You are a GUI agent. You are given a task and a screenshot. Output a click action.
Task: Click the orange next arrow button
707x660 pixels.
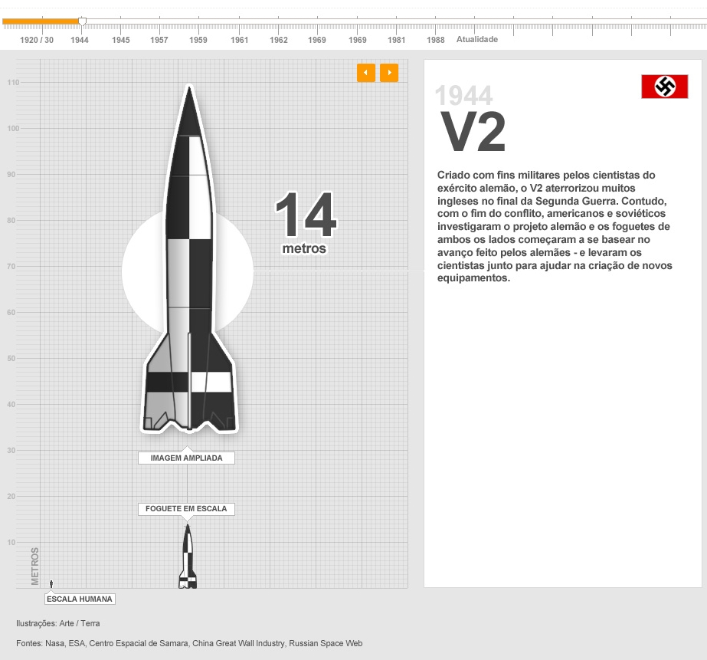coord(389,73)
